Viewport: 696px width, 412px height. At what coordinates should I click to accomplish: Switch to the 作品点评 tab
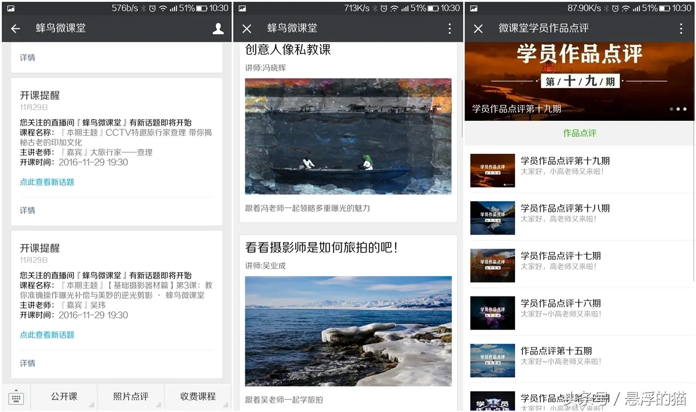(x=579, y=133)
